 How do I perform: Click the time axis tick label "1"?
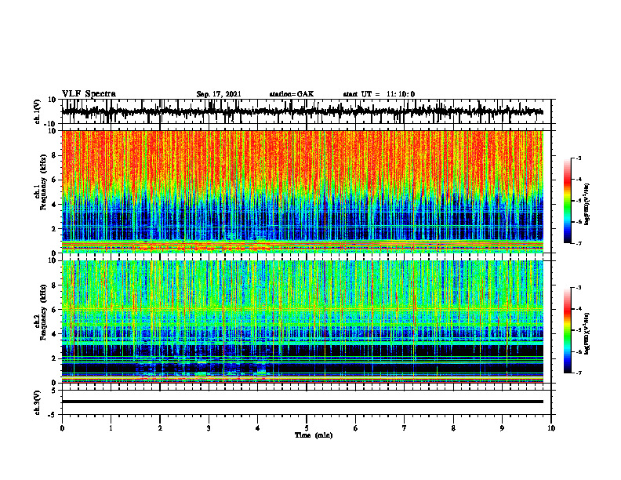point(111,428)
